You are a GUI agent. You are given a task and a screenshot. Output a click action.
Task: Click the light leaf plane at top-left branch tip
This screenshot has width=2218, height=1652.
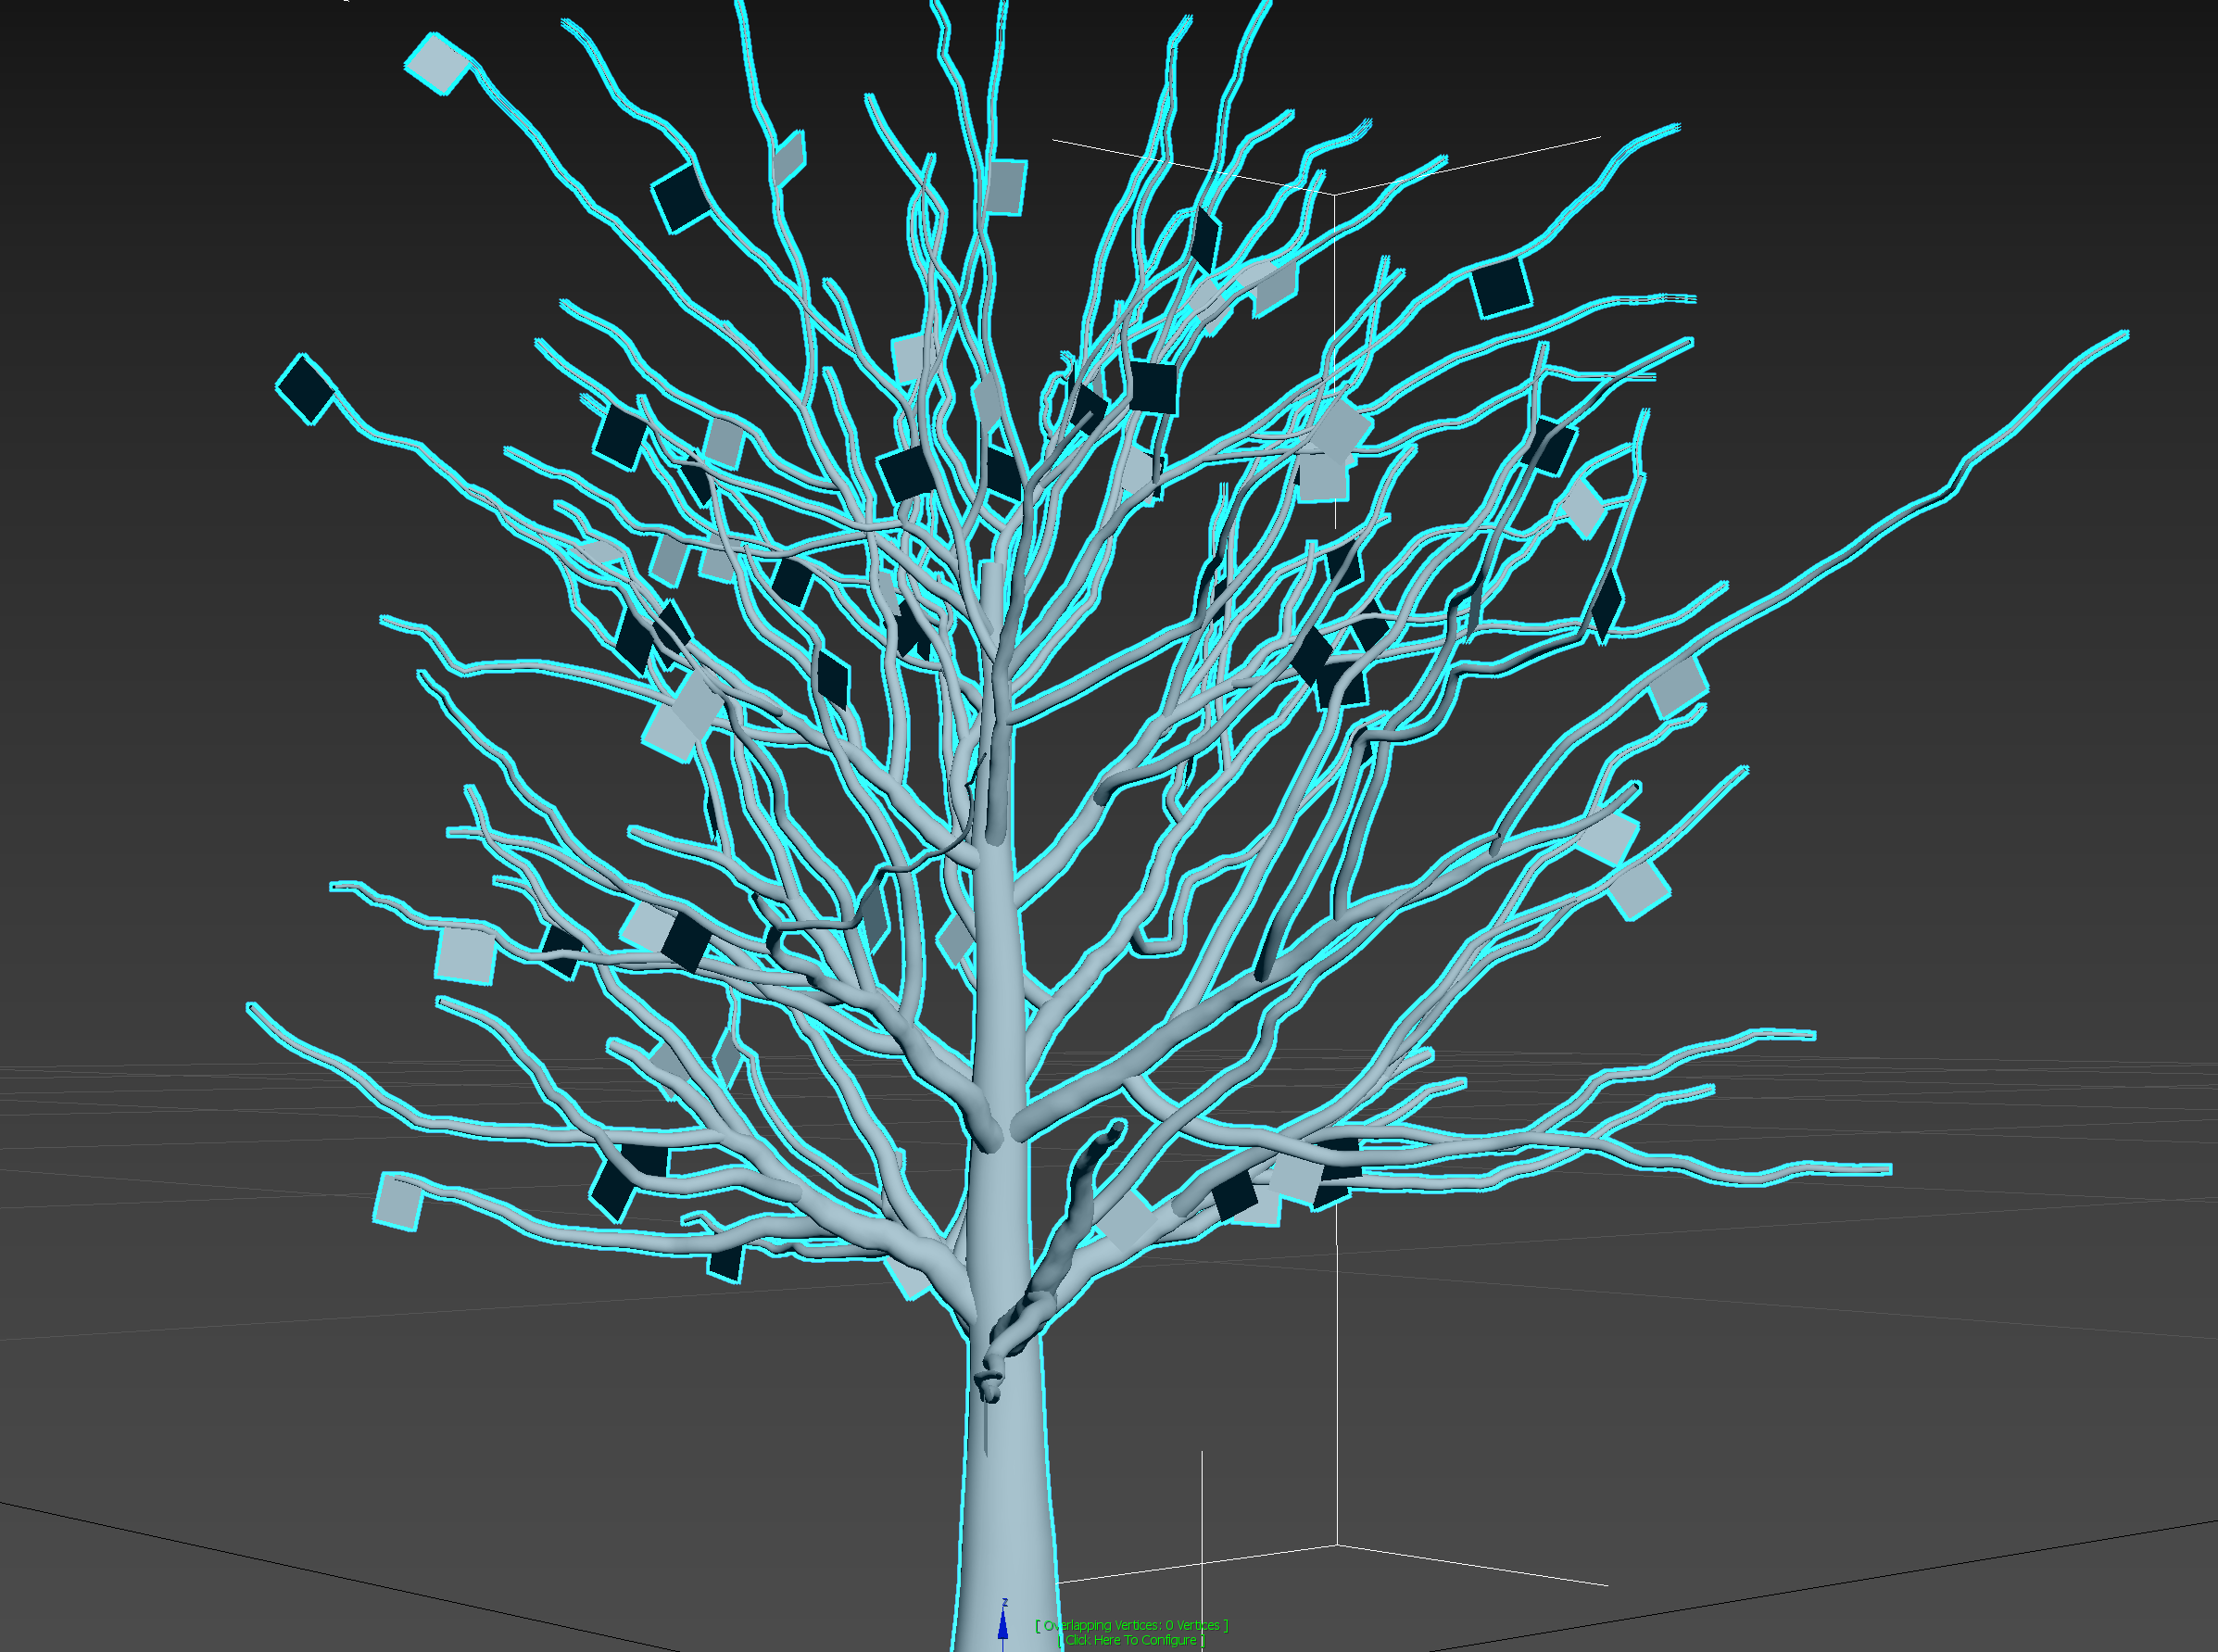[x=437, y=63]
